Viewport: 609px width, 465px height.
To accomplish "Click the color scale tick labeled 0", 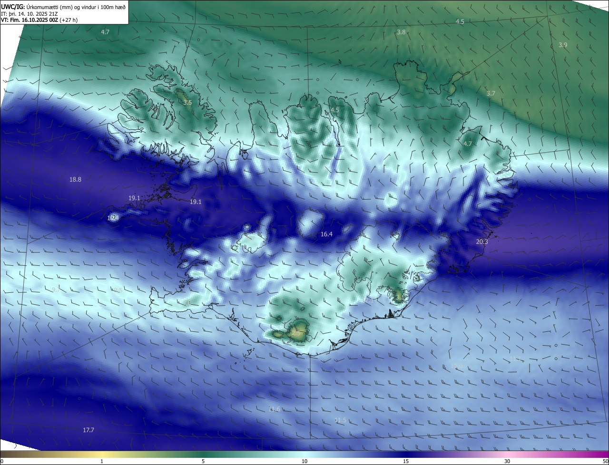I will click(2, 462).
